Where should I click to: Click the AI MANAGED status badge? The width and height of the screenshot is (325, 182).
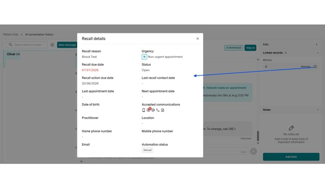click(234, 48)
